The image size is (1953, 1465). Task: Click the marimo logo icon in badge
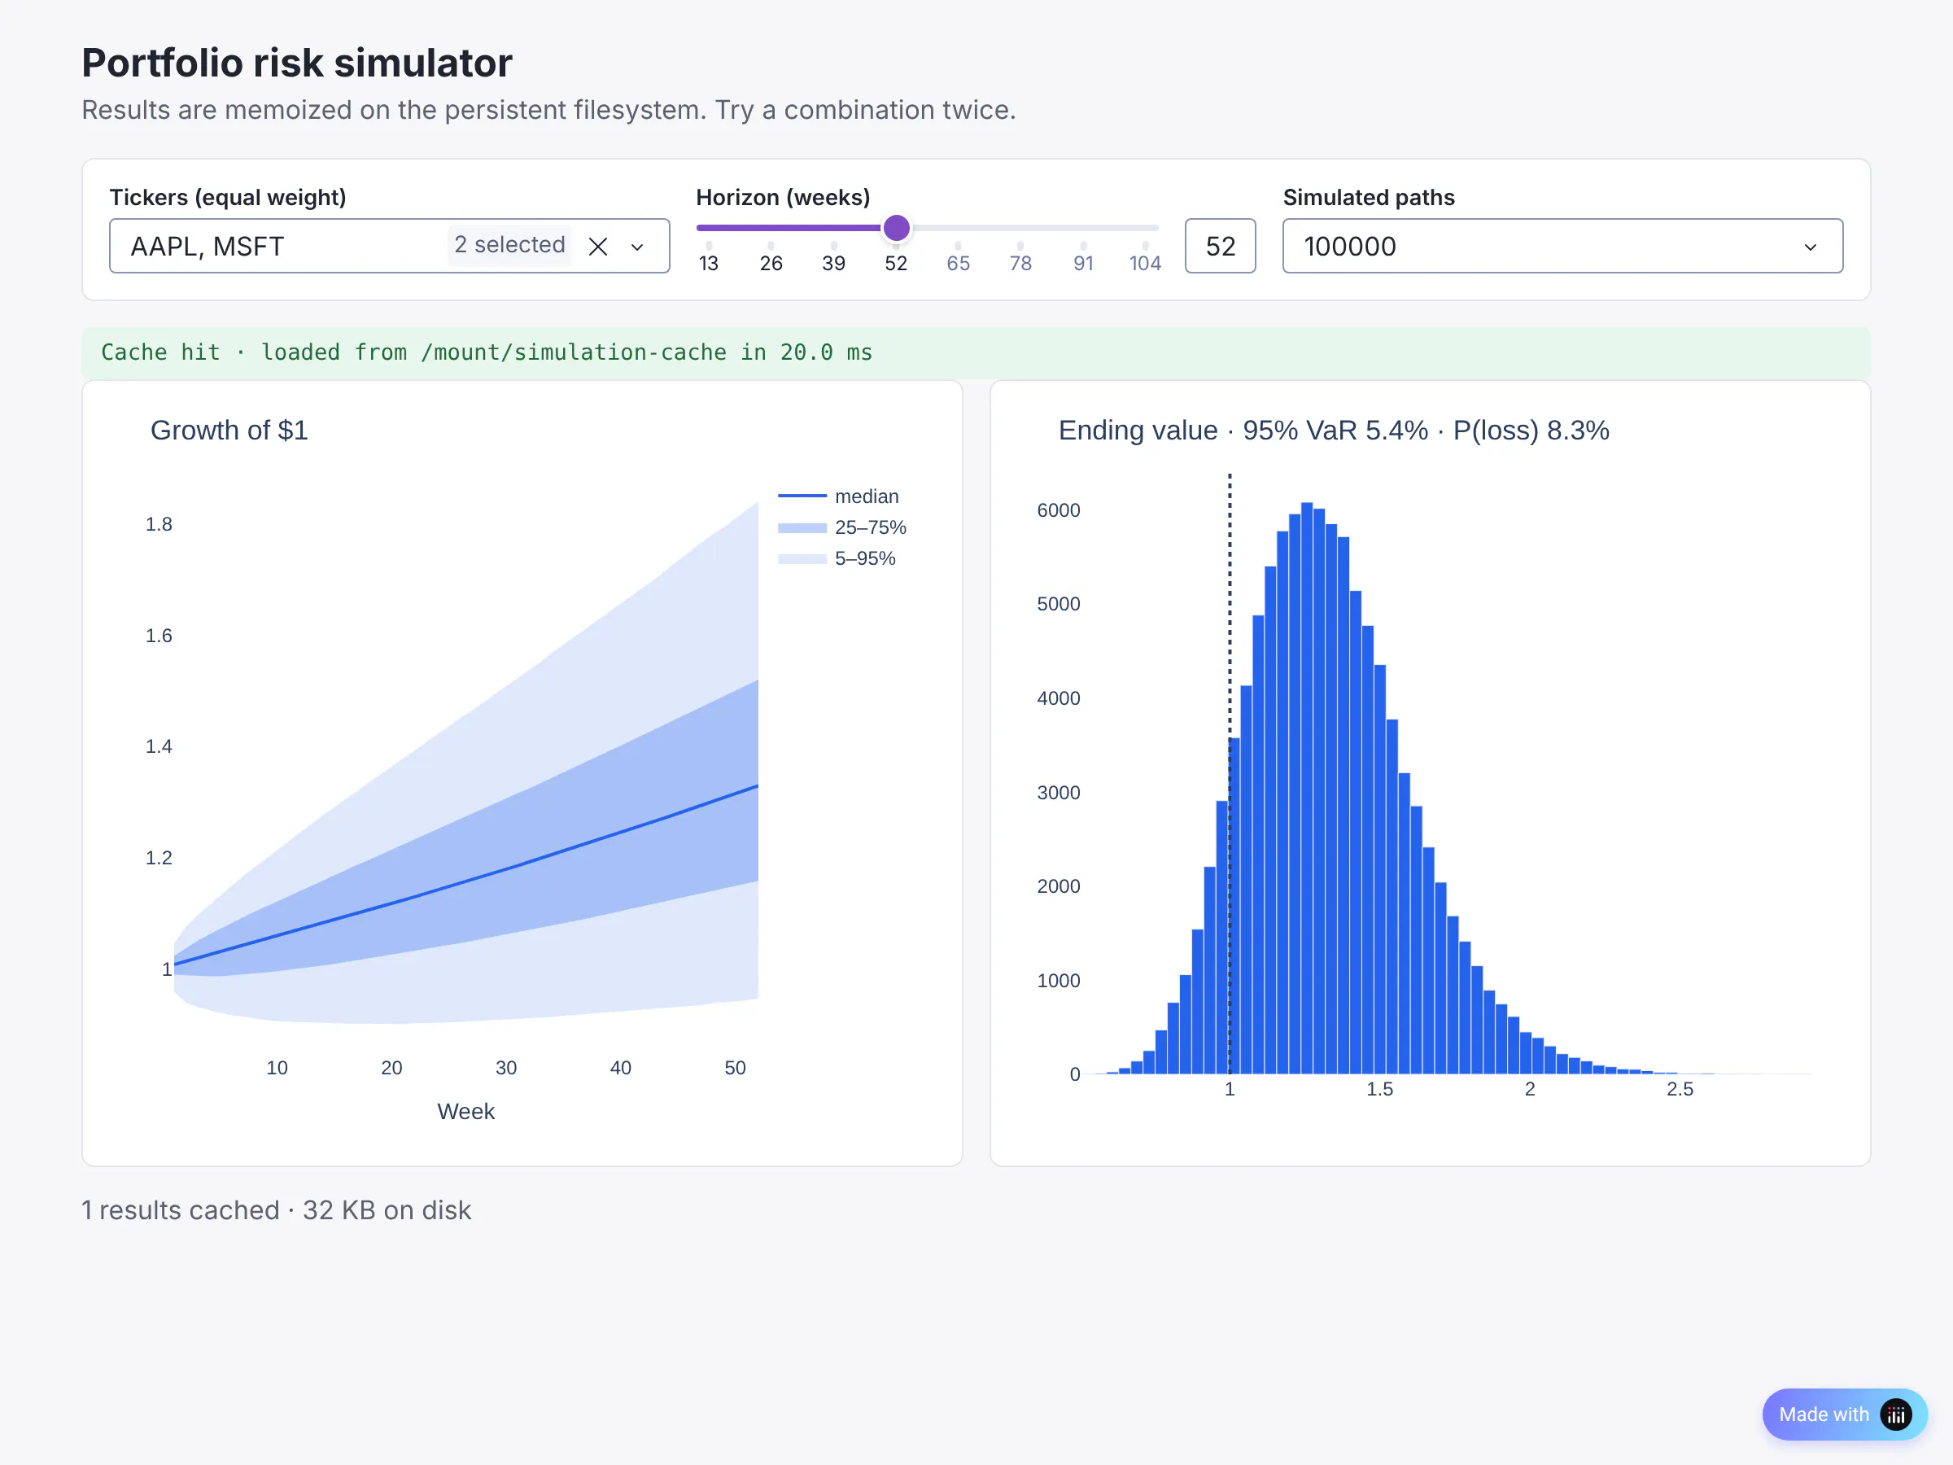coord(1895,1414)
